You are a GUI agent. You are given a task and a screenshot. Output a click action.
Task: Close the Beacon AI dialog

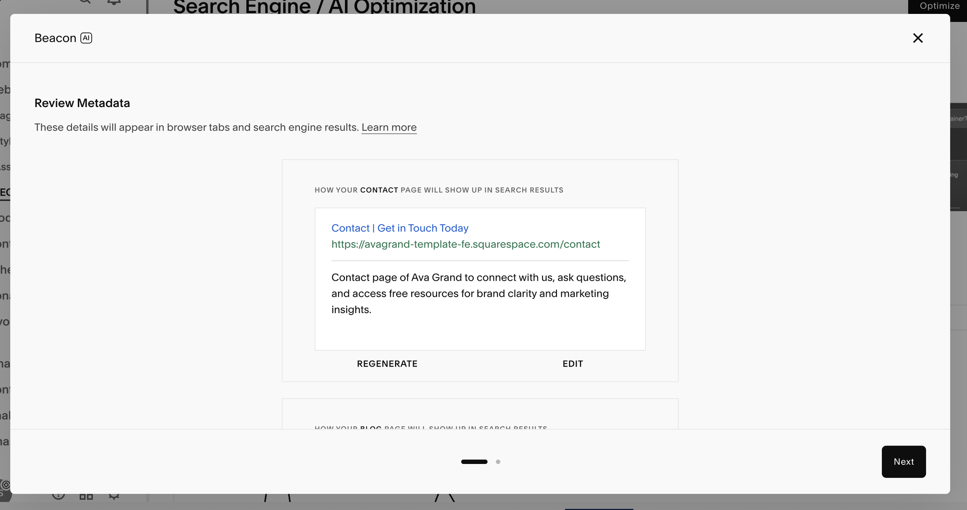(x=917, y=38)
